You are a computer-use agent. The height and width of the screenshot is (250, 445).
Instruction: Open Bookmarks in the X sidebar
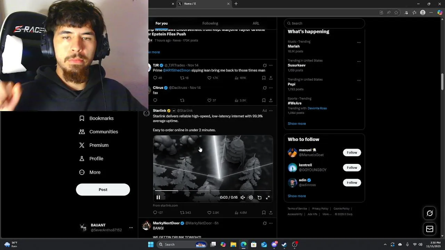pyautogui.click(x=97, y=118)
